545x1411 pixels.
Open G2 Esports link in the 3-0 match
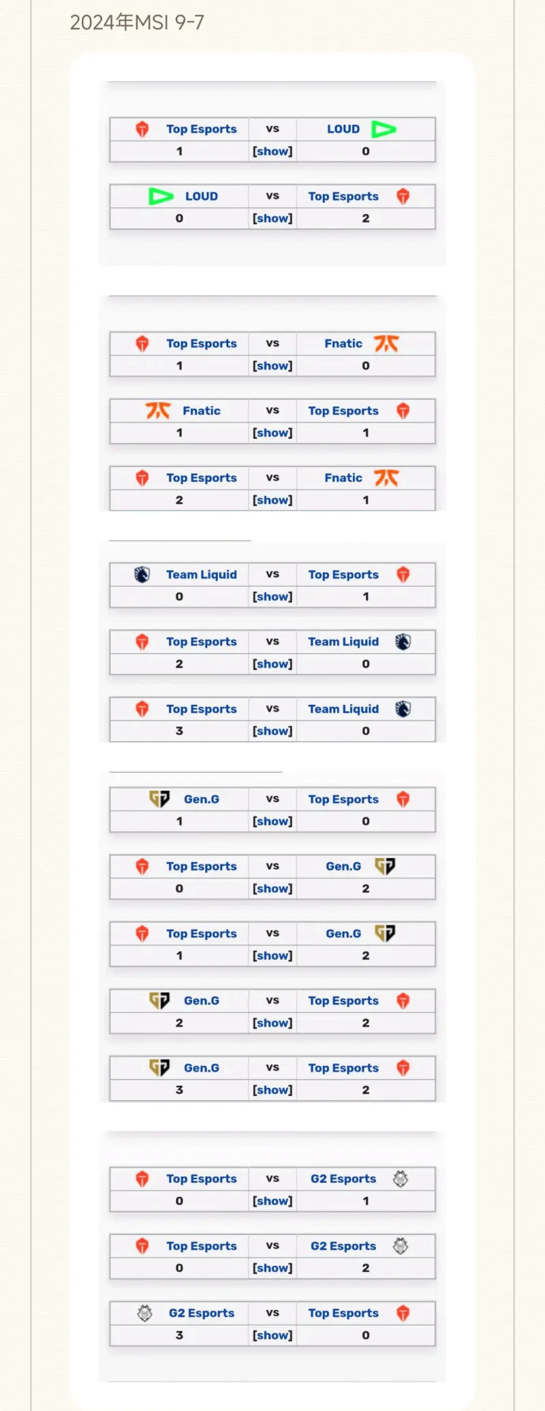point(202,1313)
